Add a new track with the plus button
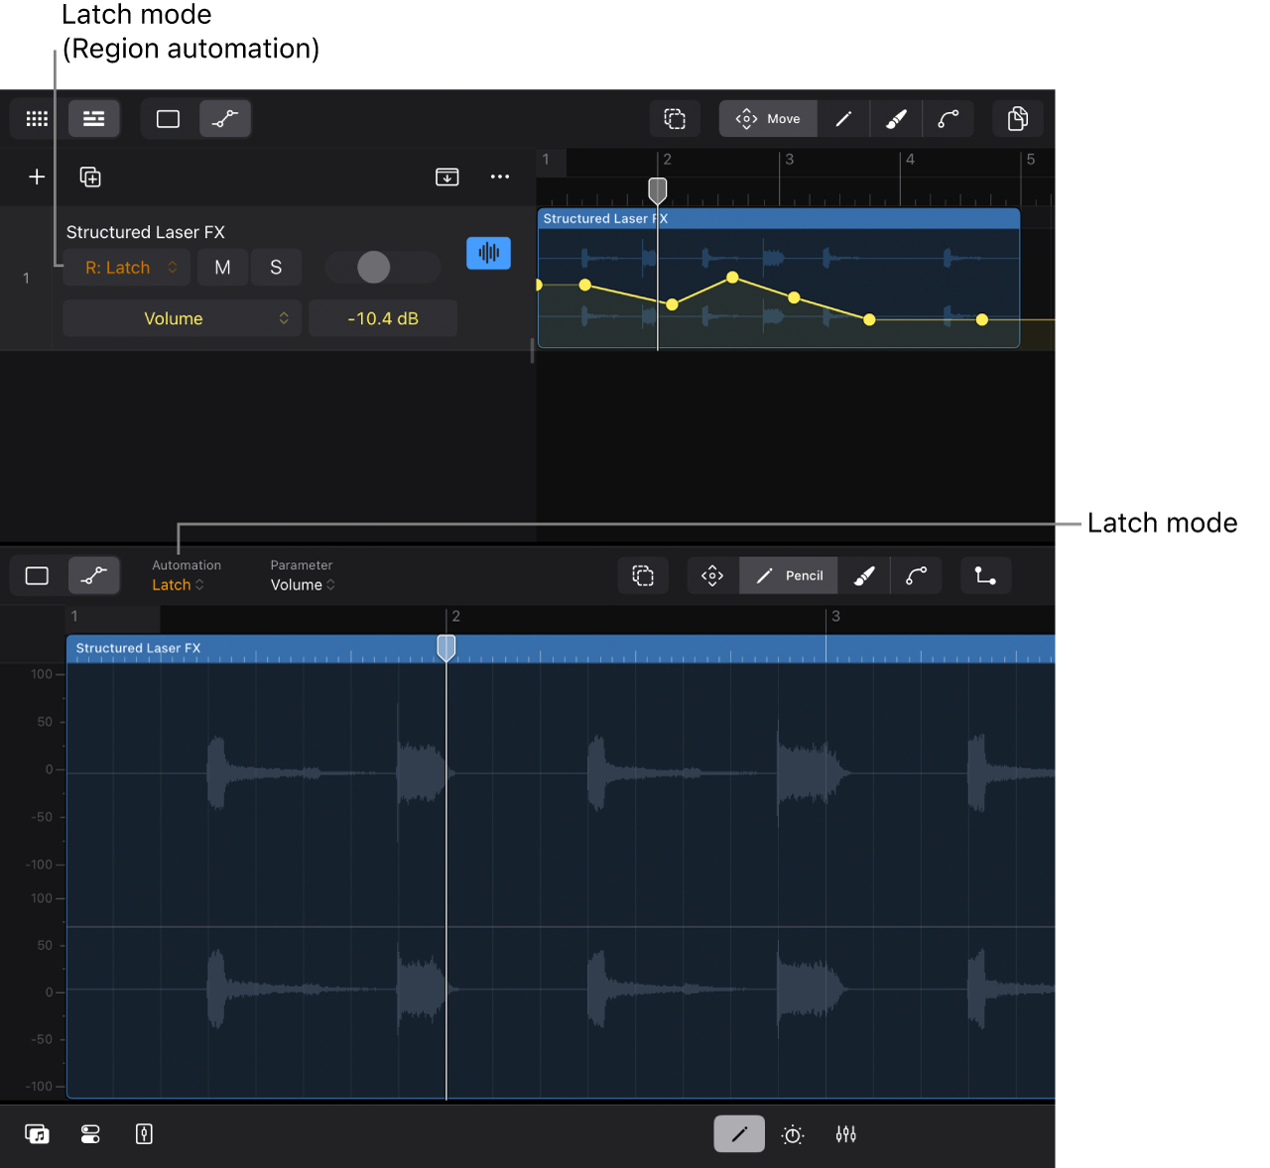Image resolution: width=1270 pixels, height=1168 pixels. click(37, 176)
